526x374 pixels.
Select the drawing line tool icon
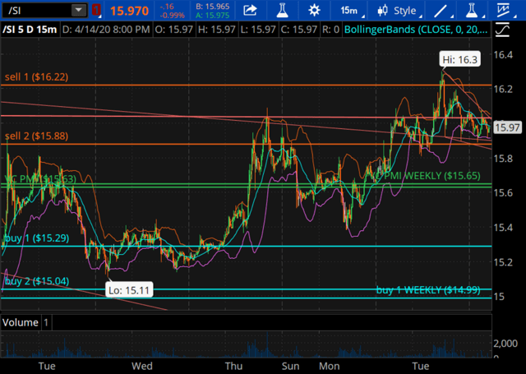[x=441, y=11]
